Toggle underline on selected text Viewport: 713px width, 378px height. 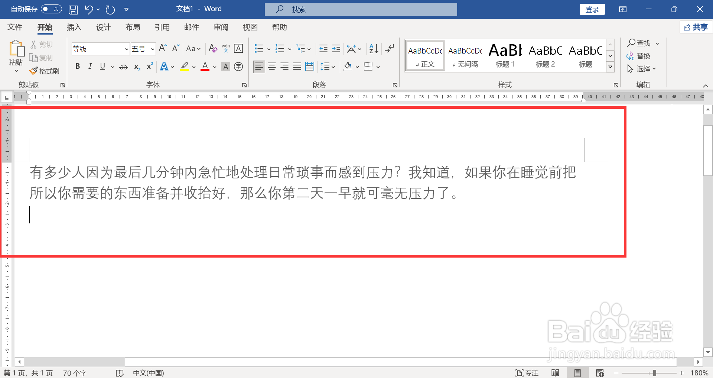(x=102, y=67)
